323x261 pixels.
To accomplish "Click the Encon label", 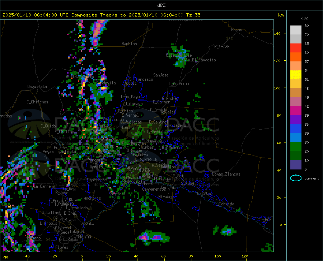I will [237, 30].
